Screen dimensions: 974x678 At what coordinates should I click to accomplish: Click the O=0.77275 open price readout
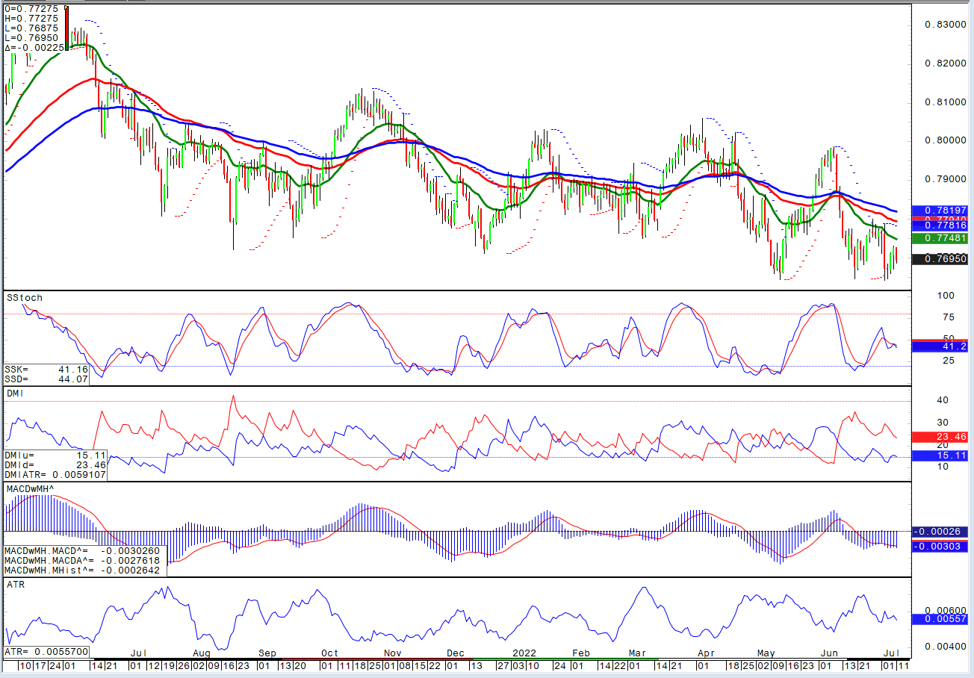tap(33, 9)
